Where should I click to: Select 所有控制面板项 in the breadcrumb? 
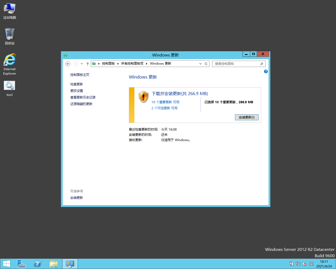[132, 64]
